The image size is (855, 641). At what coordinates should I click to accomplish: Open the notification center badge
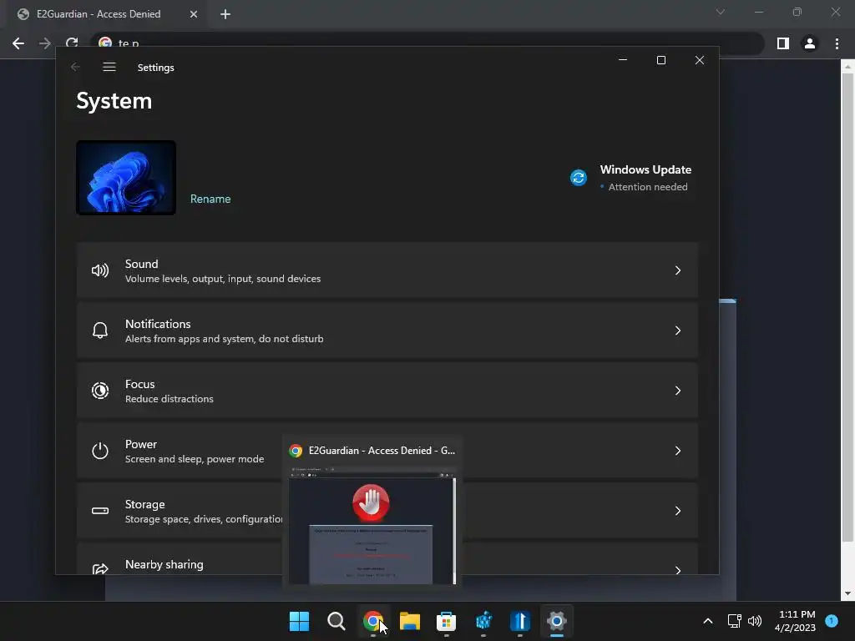832,620
